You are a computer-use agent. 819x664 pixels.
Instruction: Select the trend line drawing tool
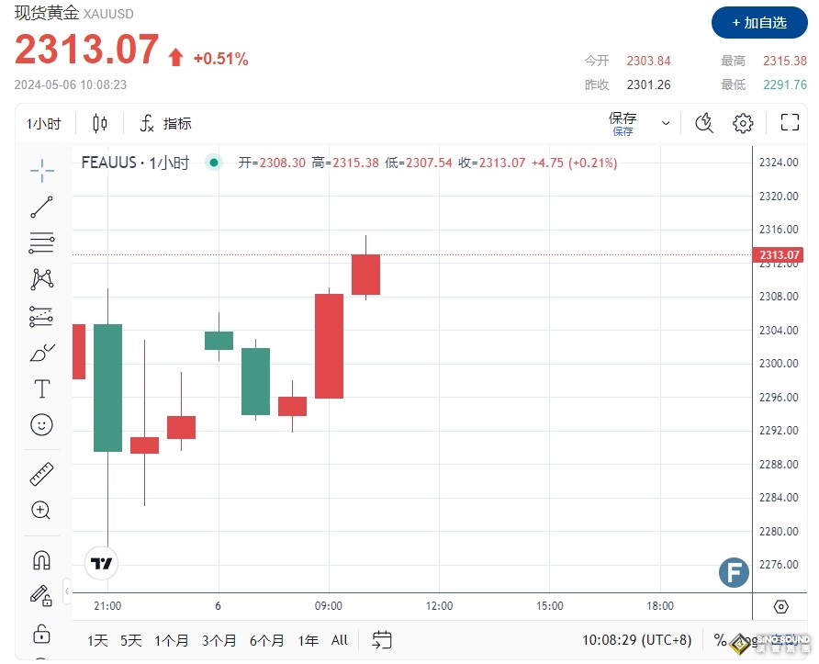click(x=41, y=207)
